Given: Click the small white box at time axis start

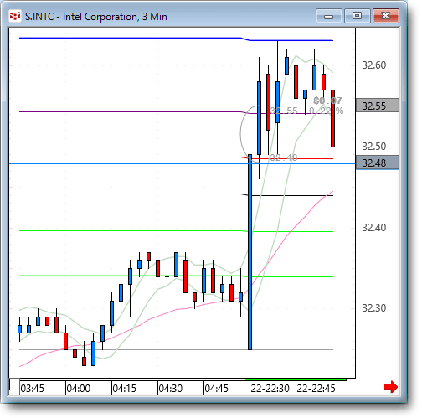Looking at the screenshot, I should point(14,387).
